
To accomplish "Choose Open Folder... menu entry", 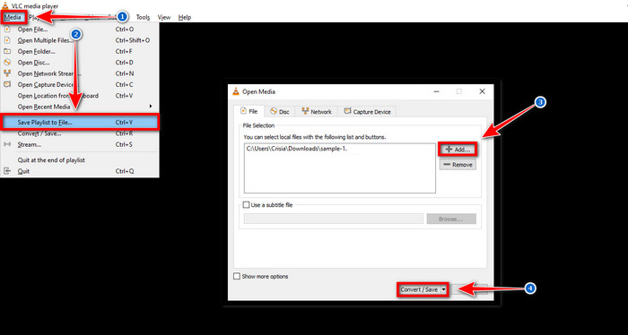I will [x=80, y=52].
